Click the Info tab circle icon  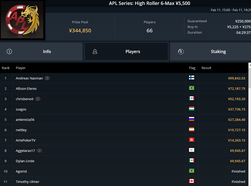pos(9,51)
